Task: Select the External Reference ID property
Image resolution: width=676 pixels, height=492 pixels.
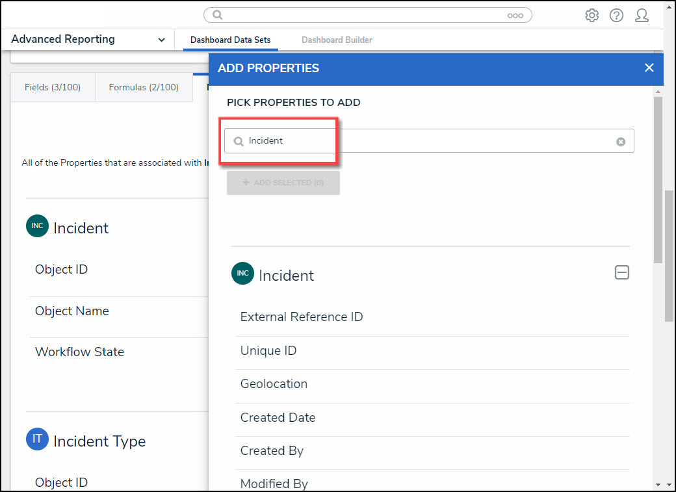Action: tap(302, 317)
